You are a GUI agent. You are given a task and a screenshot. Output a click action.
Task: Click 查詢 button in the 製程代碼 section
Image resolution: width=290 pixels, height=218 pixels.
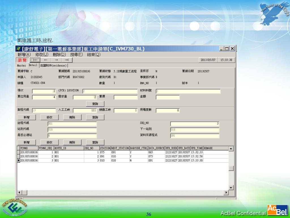[x=95, y=117]
